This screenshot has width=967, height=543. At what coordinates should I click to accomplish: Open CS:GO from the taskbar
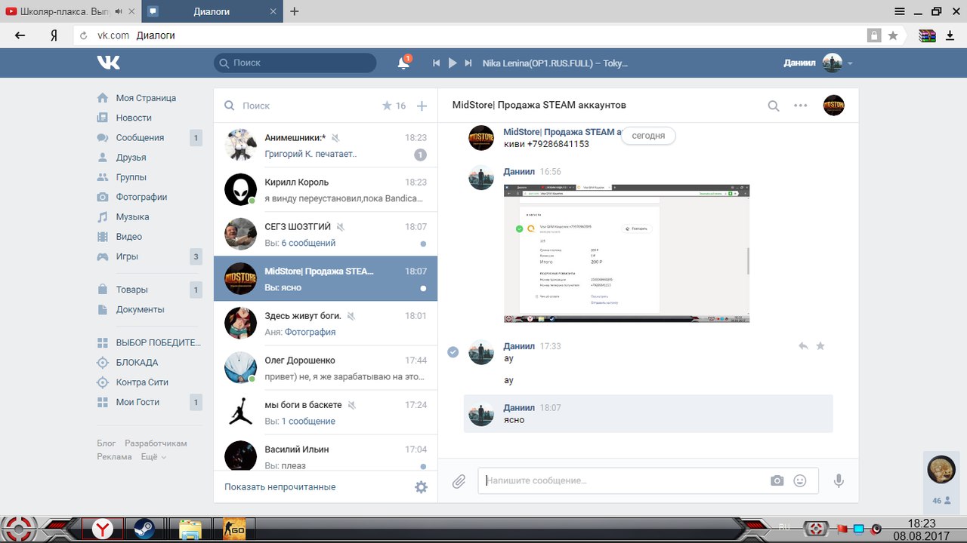(x=234, y=529)
